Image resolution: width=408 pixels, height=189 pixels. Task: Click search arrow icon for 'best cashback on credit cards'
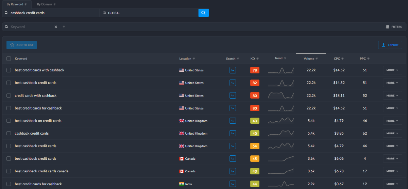(x=233, y=121)
